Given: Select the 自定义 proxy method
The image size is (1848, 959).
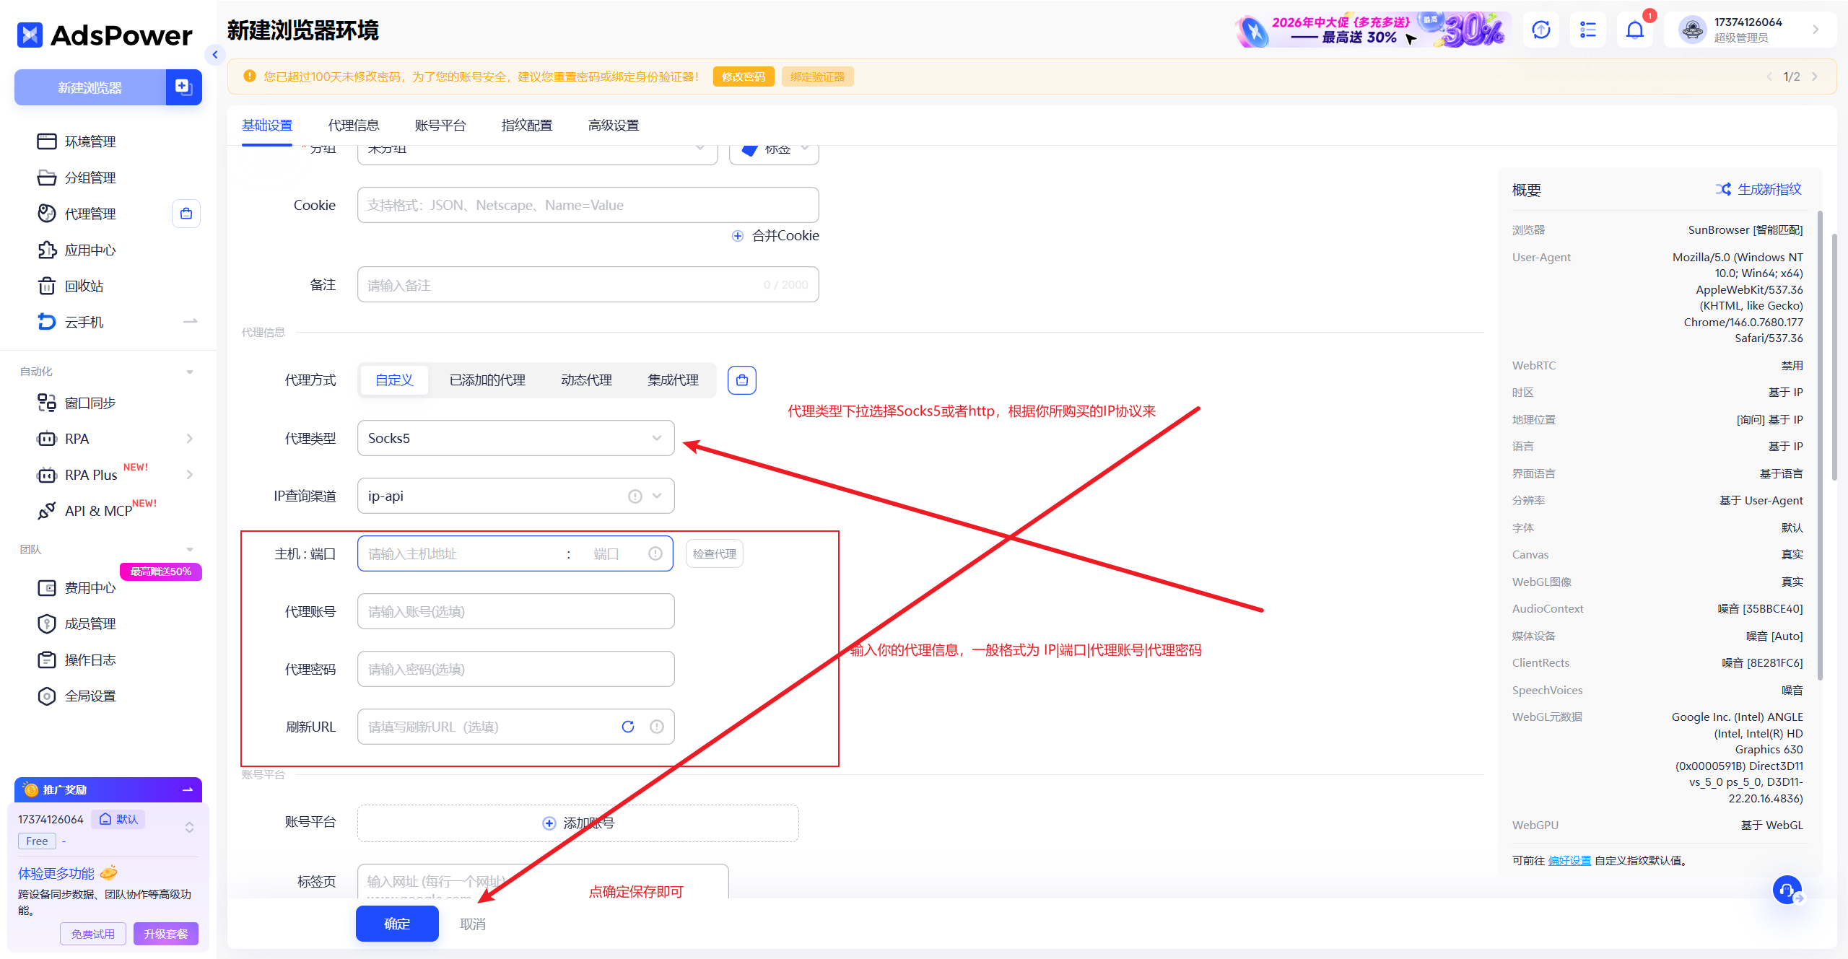Looking at the screenshot, I should [x=394, y=380].
